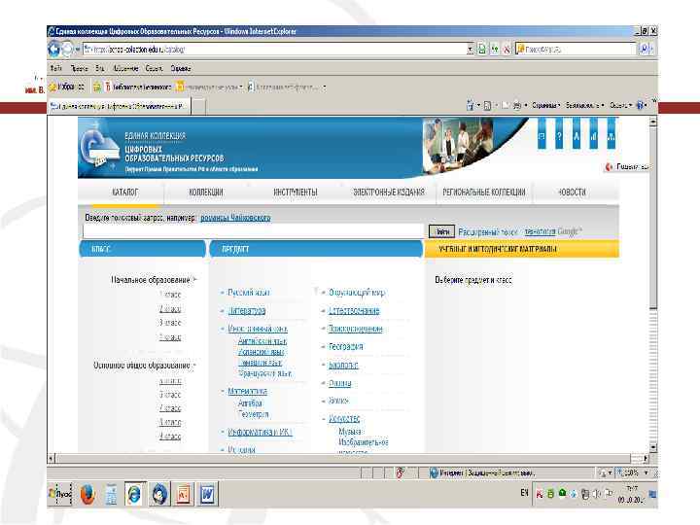Screen dimensions: 700x525
Task: Click the browser Forward arrow button
Action: [67, 50]
